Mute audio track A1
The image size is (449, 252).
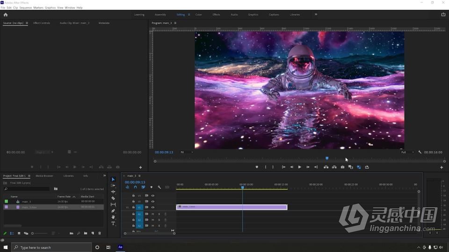click(153, 214)
